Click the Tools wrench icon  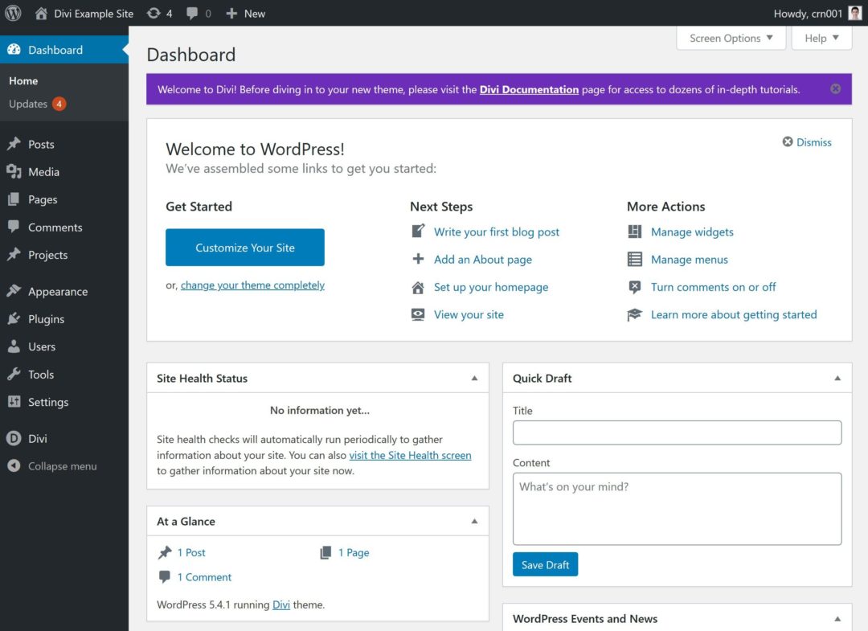click(14, 374)
